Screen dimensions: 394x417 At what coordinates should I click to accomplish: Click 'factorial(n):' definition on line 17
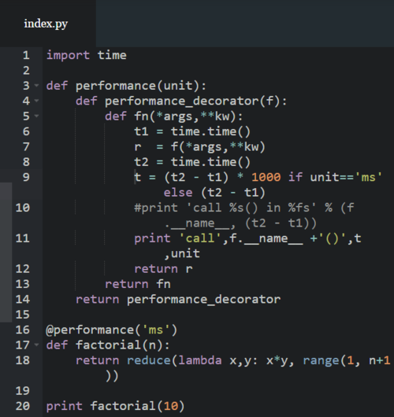click(x=123, y=345)
